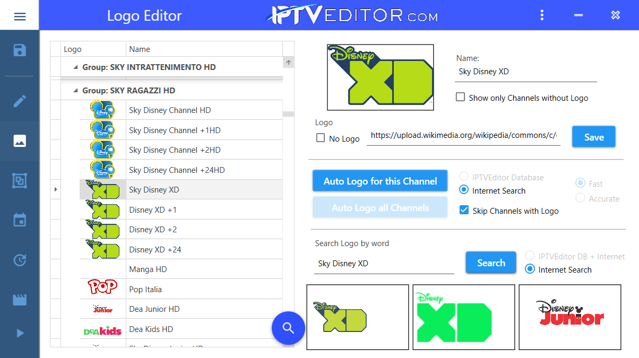
Task: Open the clapperboard movies sidebar icon
Action: 20,300
